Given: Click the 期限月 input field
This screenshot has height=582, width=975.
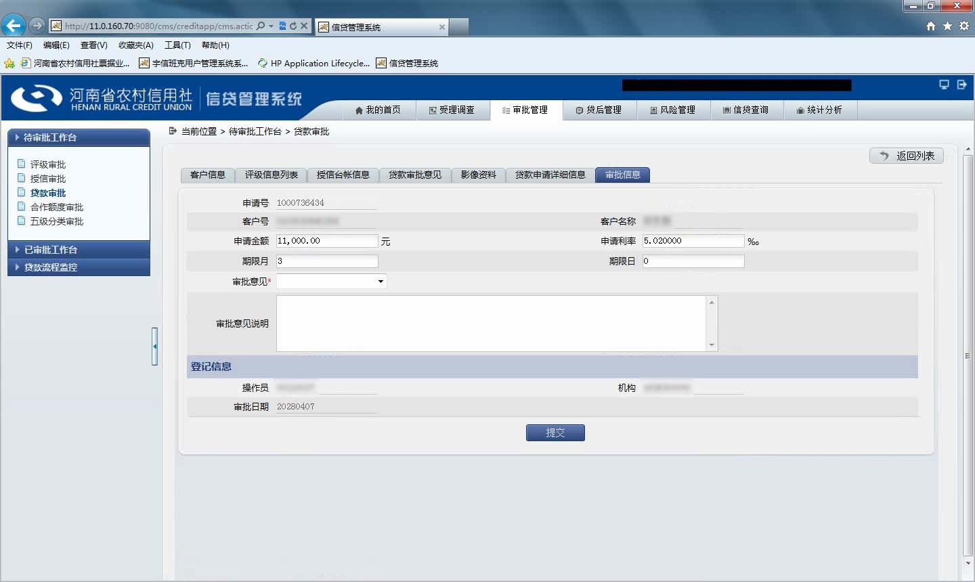Looking at the screenshot, I should click(327, 261).
